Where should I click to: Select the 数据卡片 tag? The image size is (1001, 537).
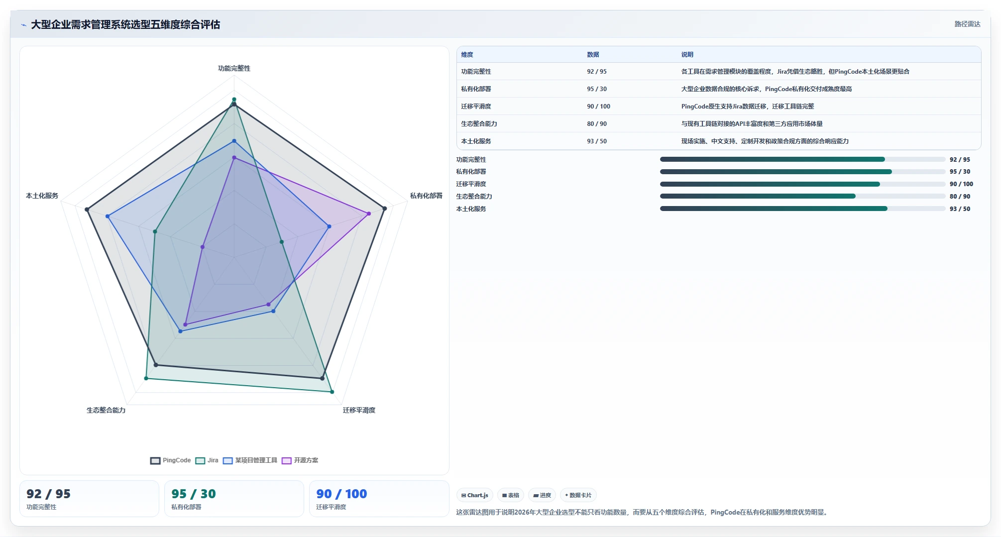tap(578, 495)
